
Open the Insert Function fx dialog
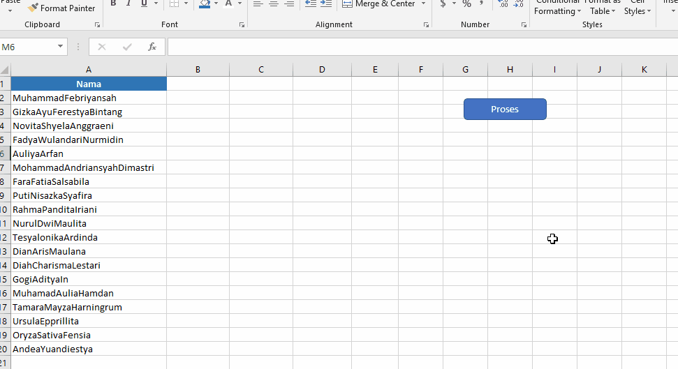pos(152,47)
